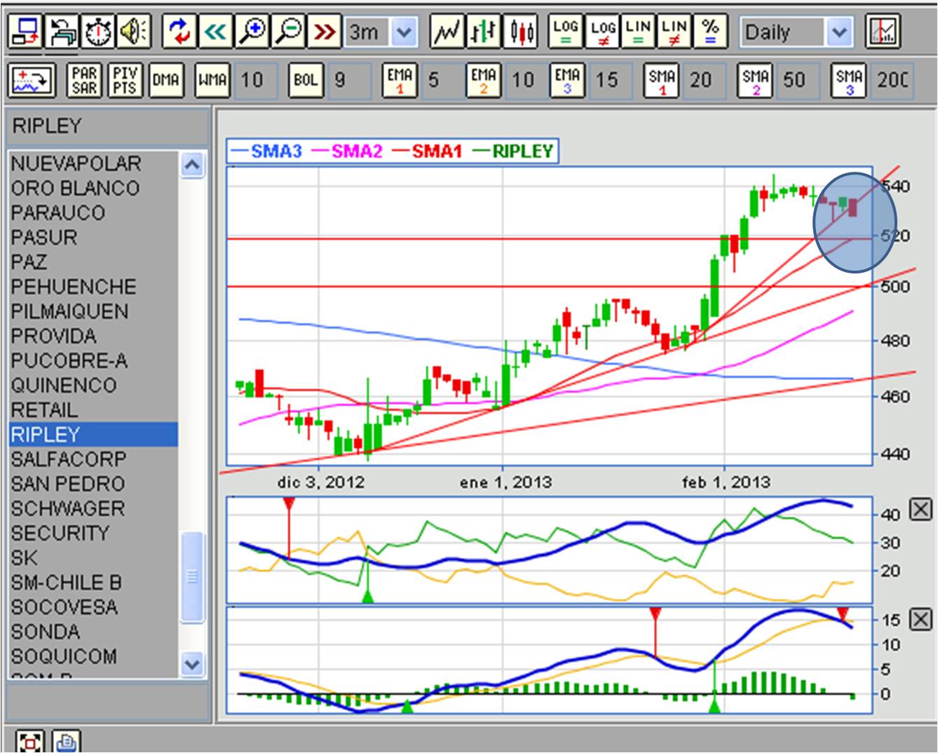Screen dimensions: 938x753
Task: Select SOQUICOM in the stock list
Action: (93, 657)
